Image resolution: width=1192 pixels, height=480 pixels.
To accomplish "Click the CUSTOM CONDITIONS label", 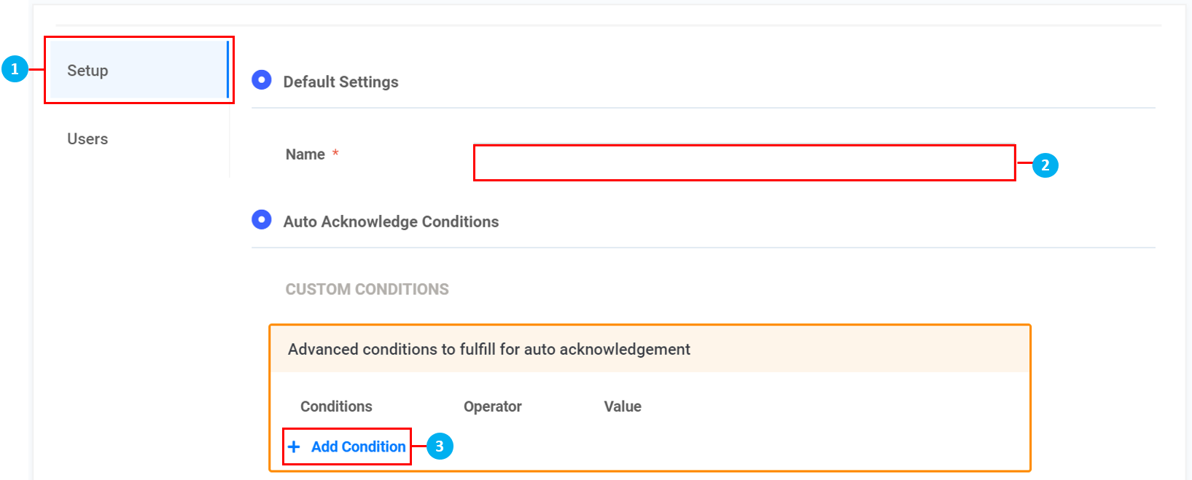I will click(x=367, y=289).
